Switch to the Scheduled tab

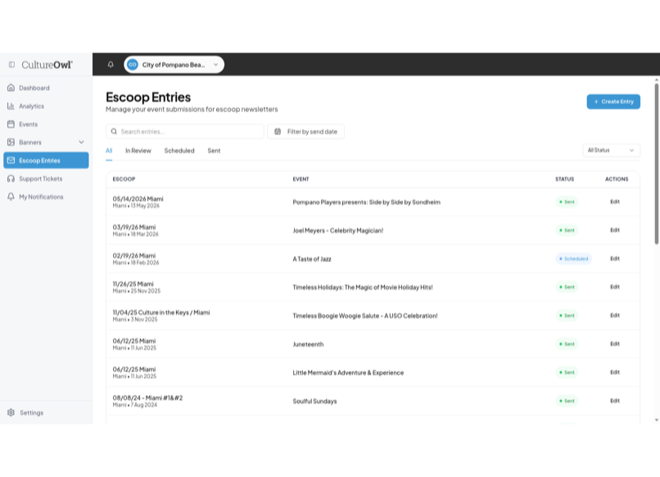[x=179, y=151]
